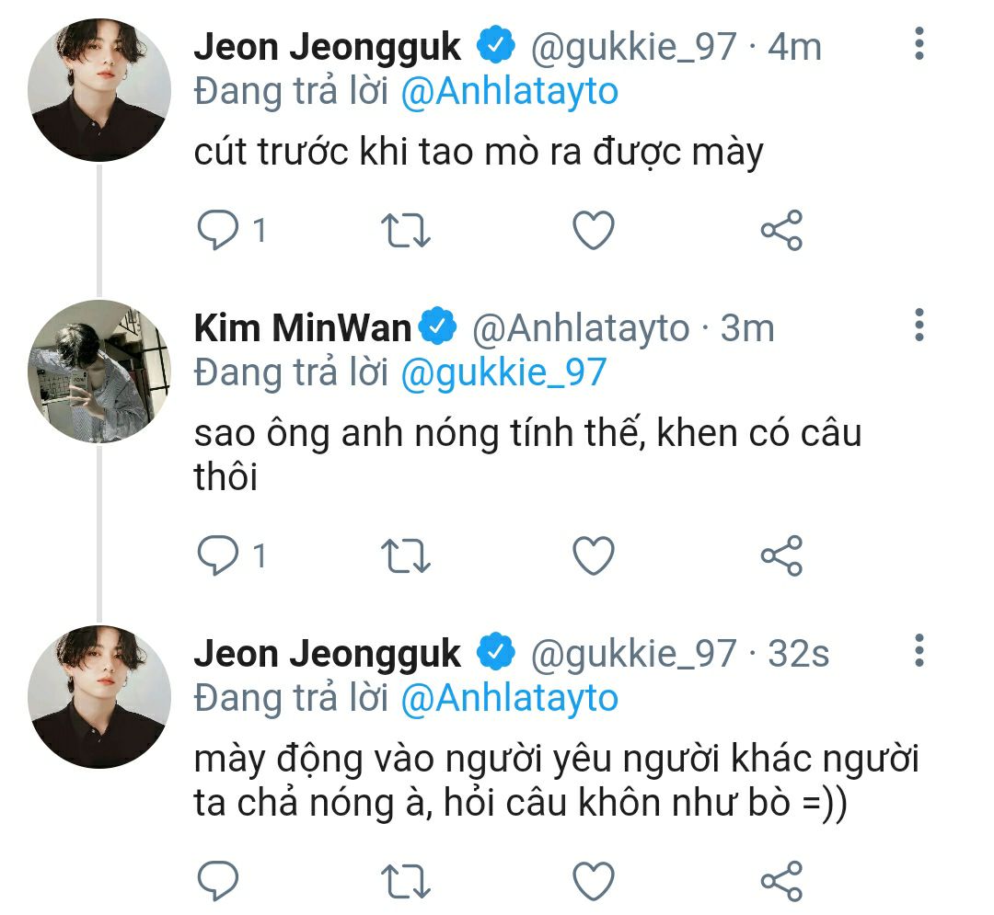994x915 pixels.
Task: Like the tweet posted 32s ago
Action: click(x=594, y=881)
